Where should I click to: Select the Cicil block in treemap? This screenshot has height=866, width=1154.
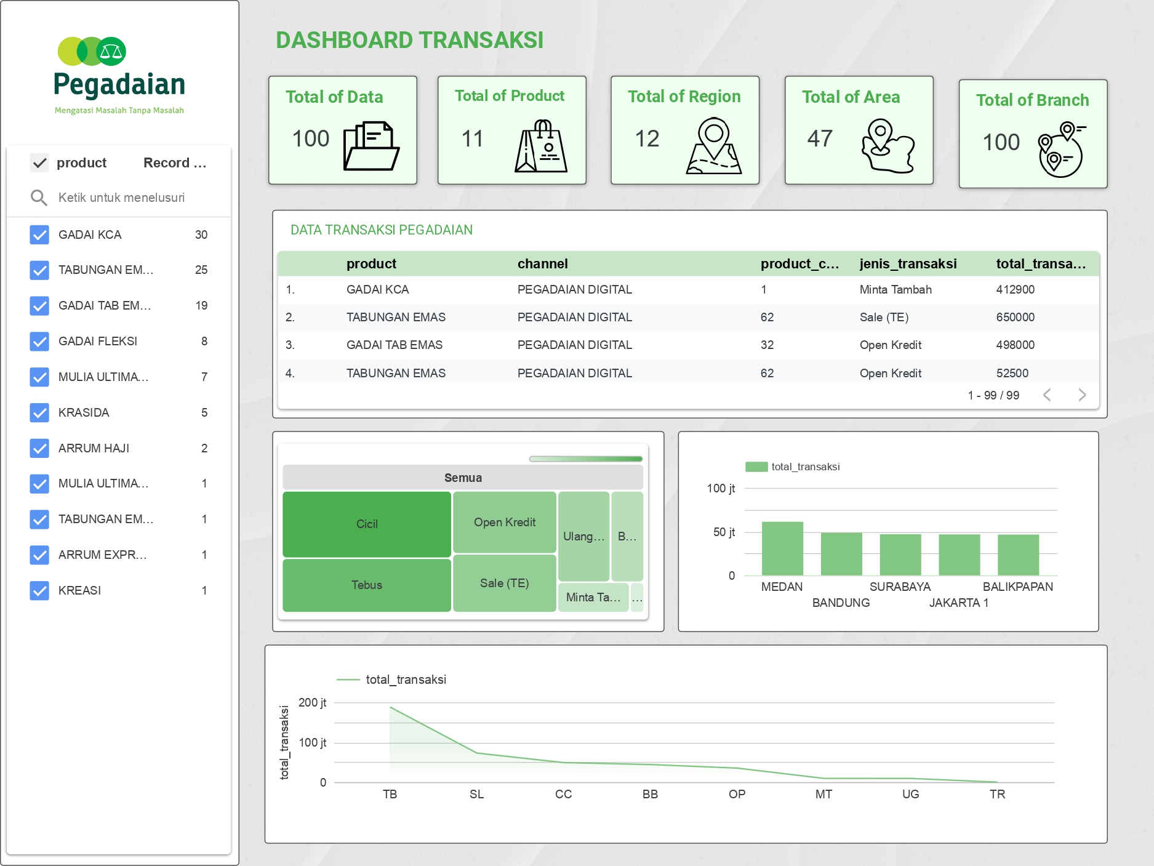pyautogui.click(x=367, y=524)
